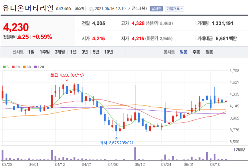Click the current price 4,230

[16, 27]
